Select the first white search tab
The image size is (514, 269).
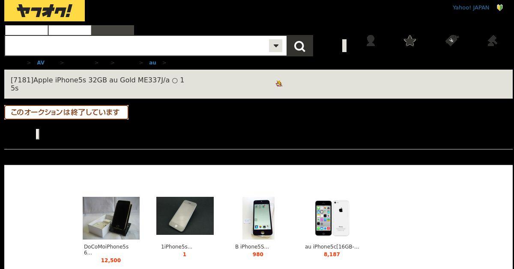[27, 30]
